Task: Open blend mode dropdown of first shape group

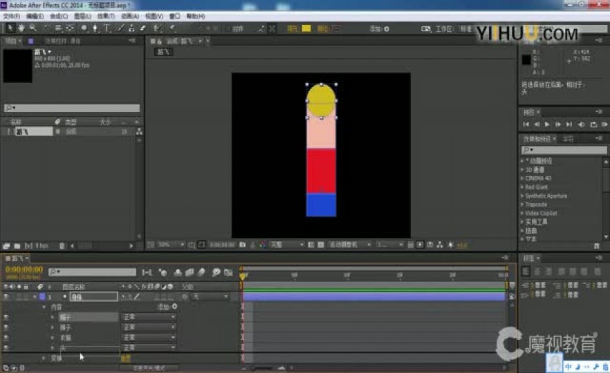Action: coord(149,318)
